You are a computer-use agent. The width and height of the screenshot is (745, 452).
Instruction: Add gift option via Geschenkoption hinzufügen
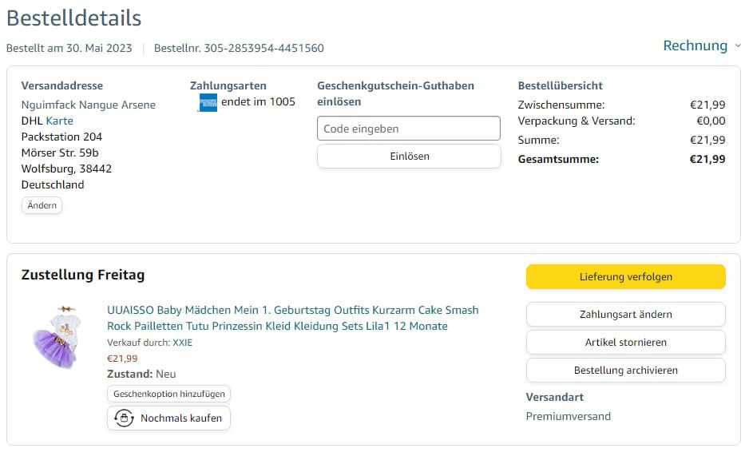coord(169,394)
